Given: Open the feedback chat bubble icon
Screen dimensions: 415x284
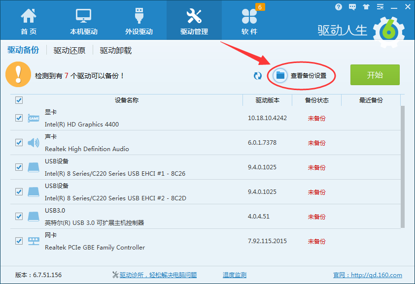Looking at the screenshot, I should pyautogui.click(x=352, y=7).
